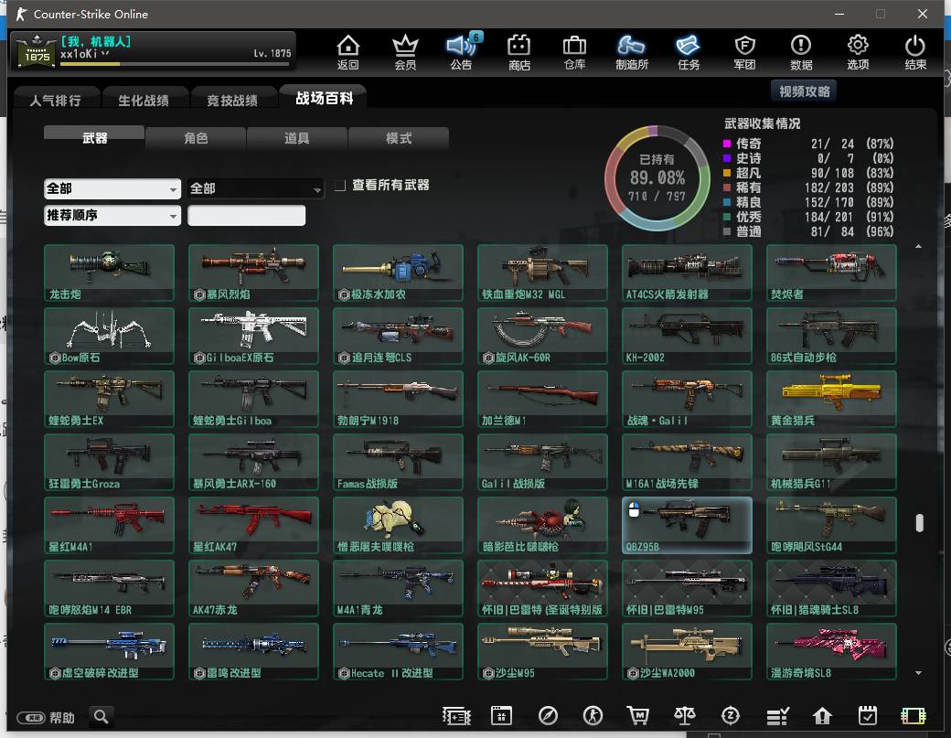Select the 极冻水加农 weapon card
This screenshot has width=951, height=738.
coord(398,273)
